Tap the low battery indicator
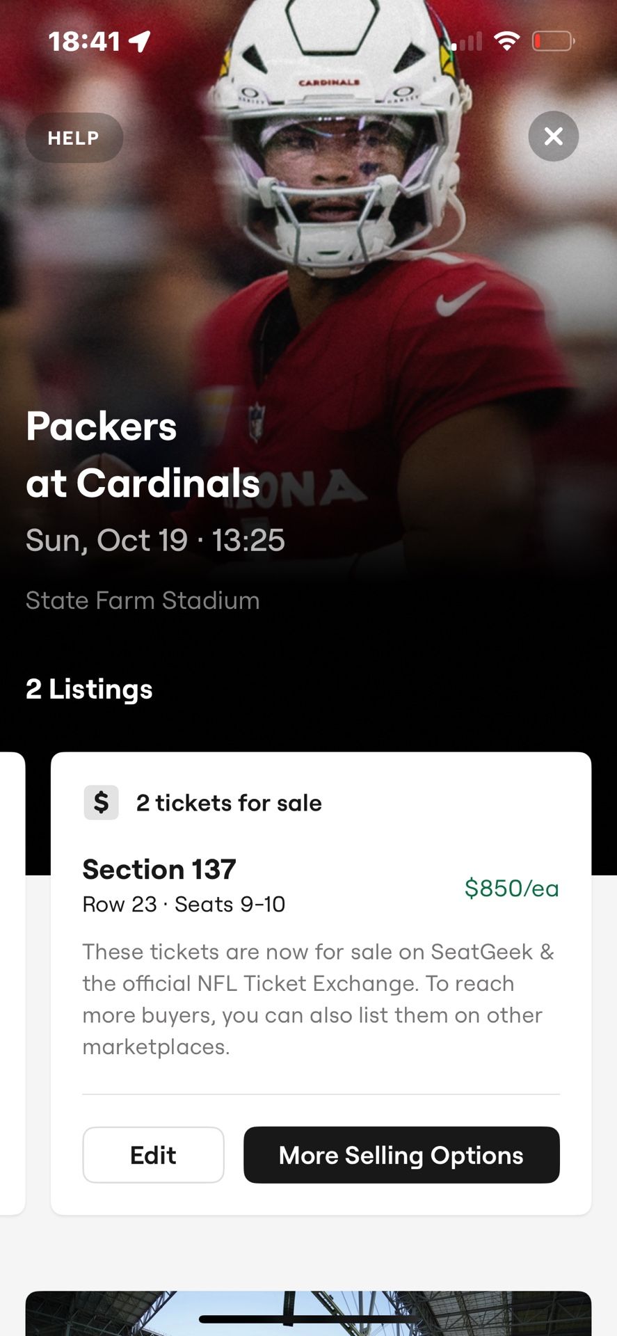The width and height of the screenshot is (617, 1336). click(553, 41)
